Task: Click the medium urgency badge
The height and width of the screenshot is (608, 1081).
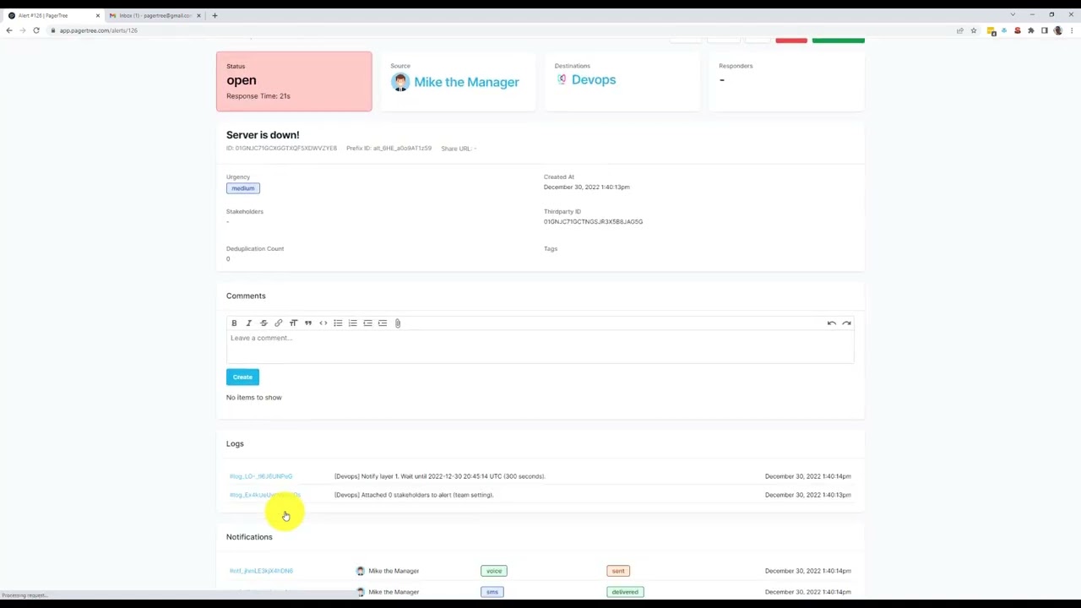Action: point(243,188)
